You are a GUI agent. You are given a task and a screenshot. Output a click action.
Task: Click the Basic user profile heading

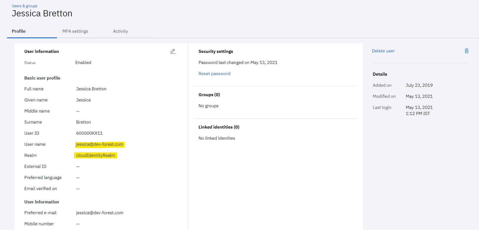tap(42, 78)
